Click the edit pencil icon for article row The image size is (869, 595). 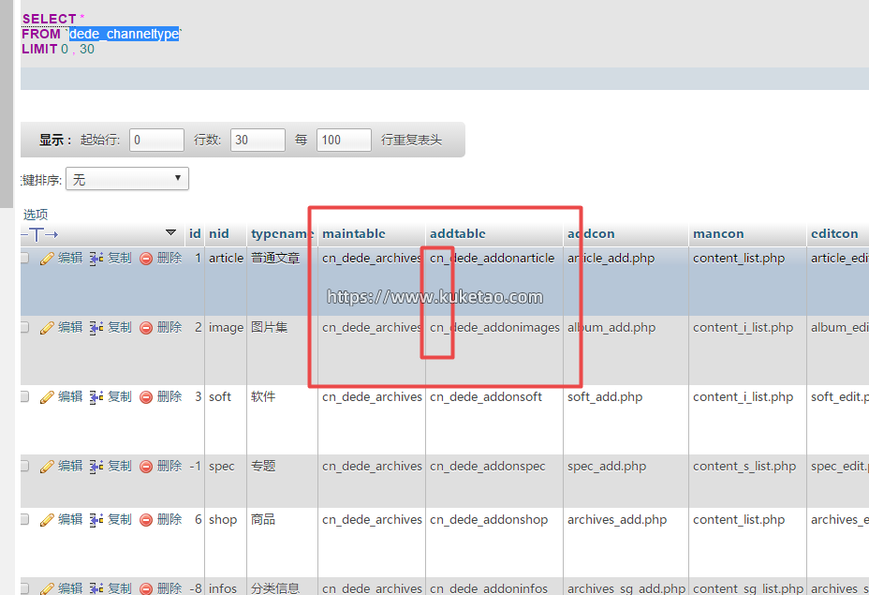click(x=47, y=259)
